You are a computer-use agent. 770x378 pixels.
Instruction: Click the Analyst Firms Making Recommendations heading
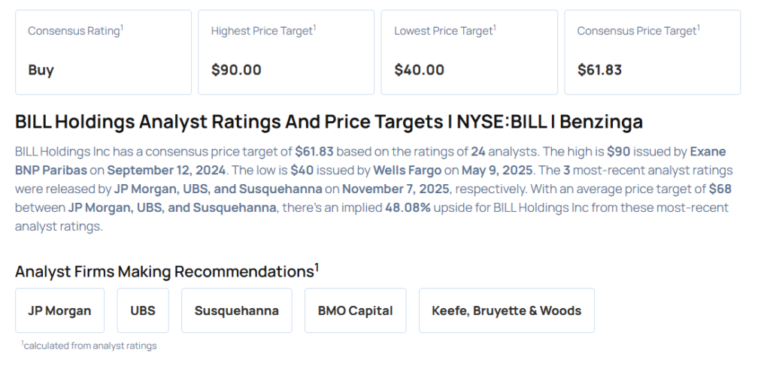(167, 271)
